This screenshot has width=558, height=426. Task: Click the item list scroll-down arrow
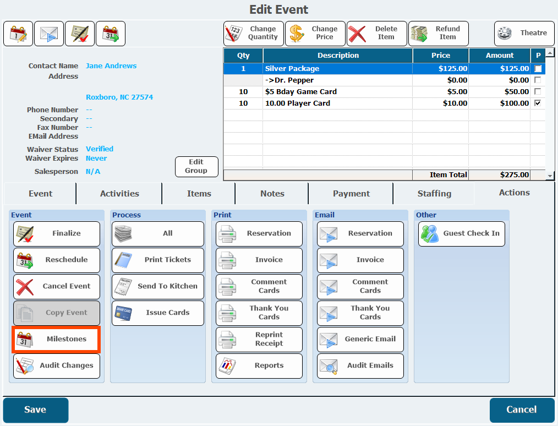coord(550,176)
